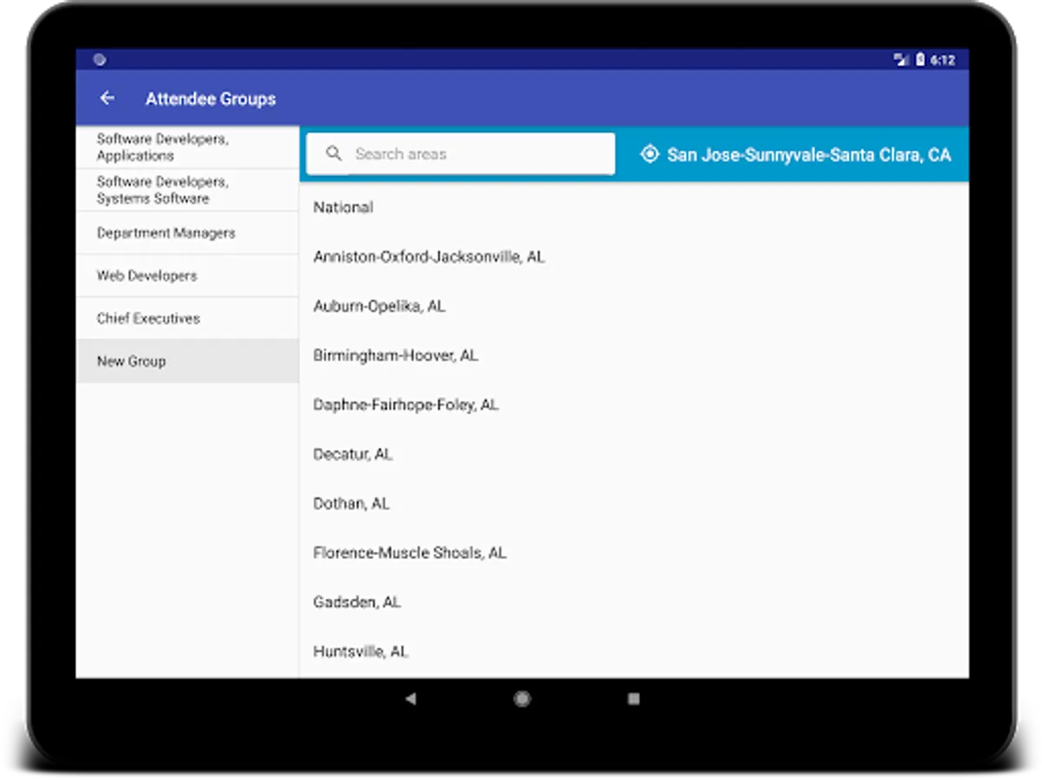Click the 6:12 clock in status bar

(x=942, y=60)
